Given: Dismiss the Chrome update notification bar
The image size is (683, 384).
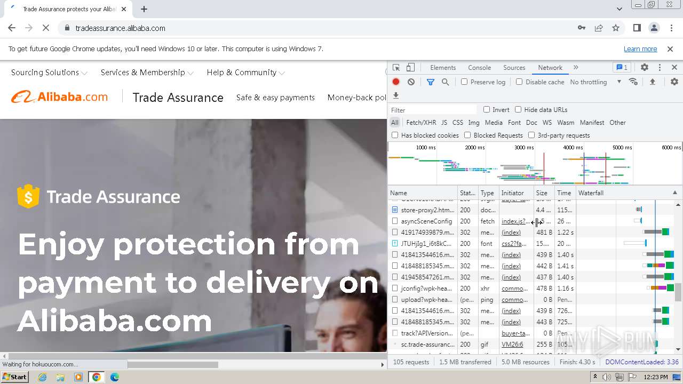Looking at the screenshot, I should tap(670, 49).
